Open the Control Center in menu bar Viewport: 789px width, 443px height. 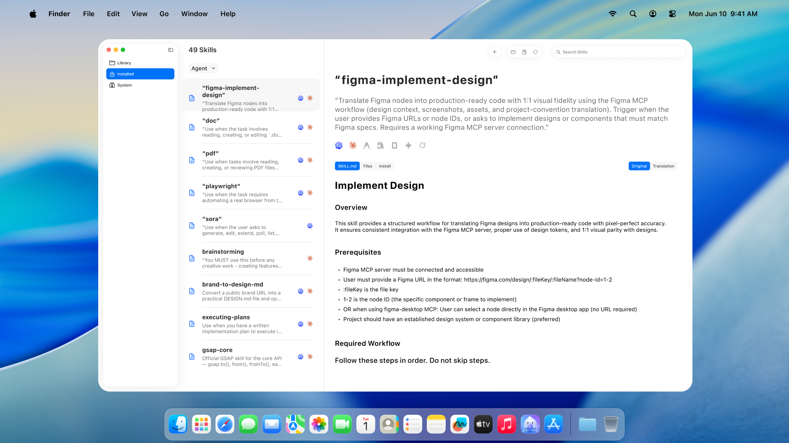672,13
